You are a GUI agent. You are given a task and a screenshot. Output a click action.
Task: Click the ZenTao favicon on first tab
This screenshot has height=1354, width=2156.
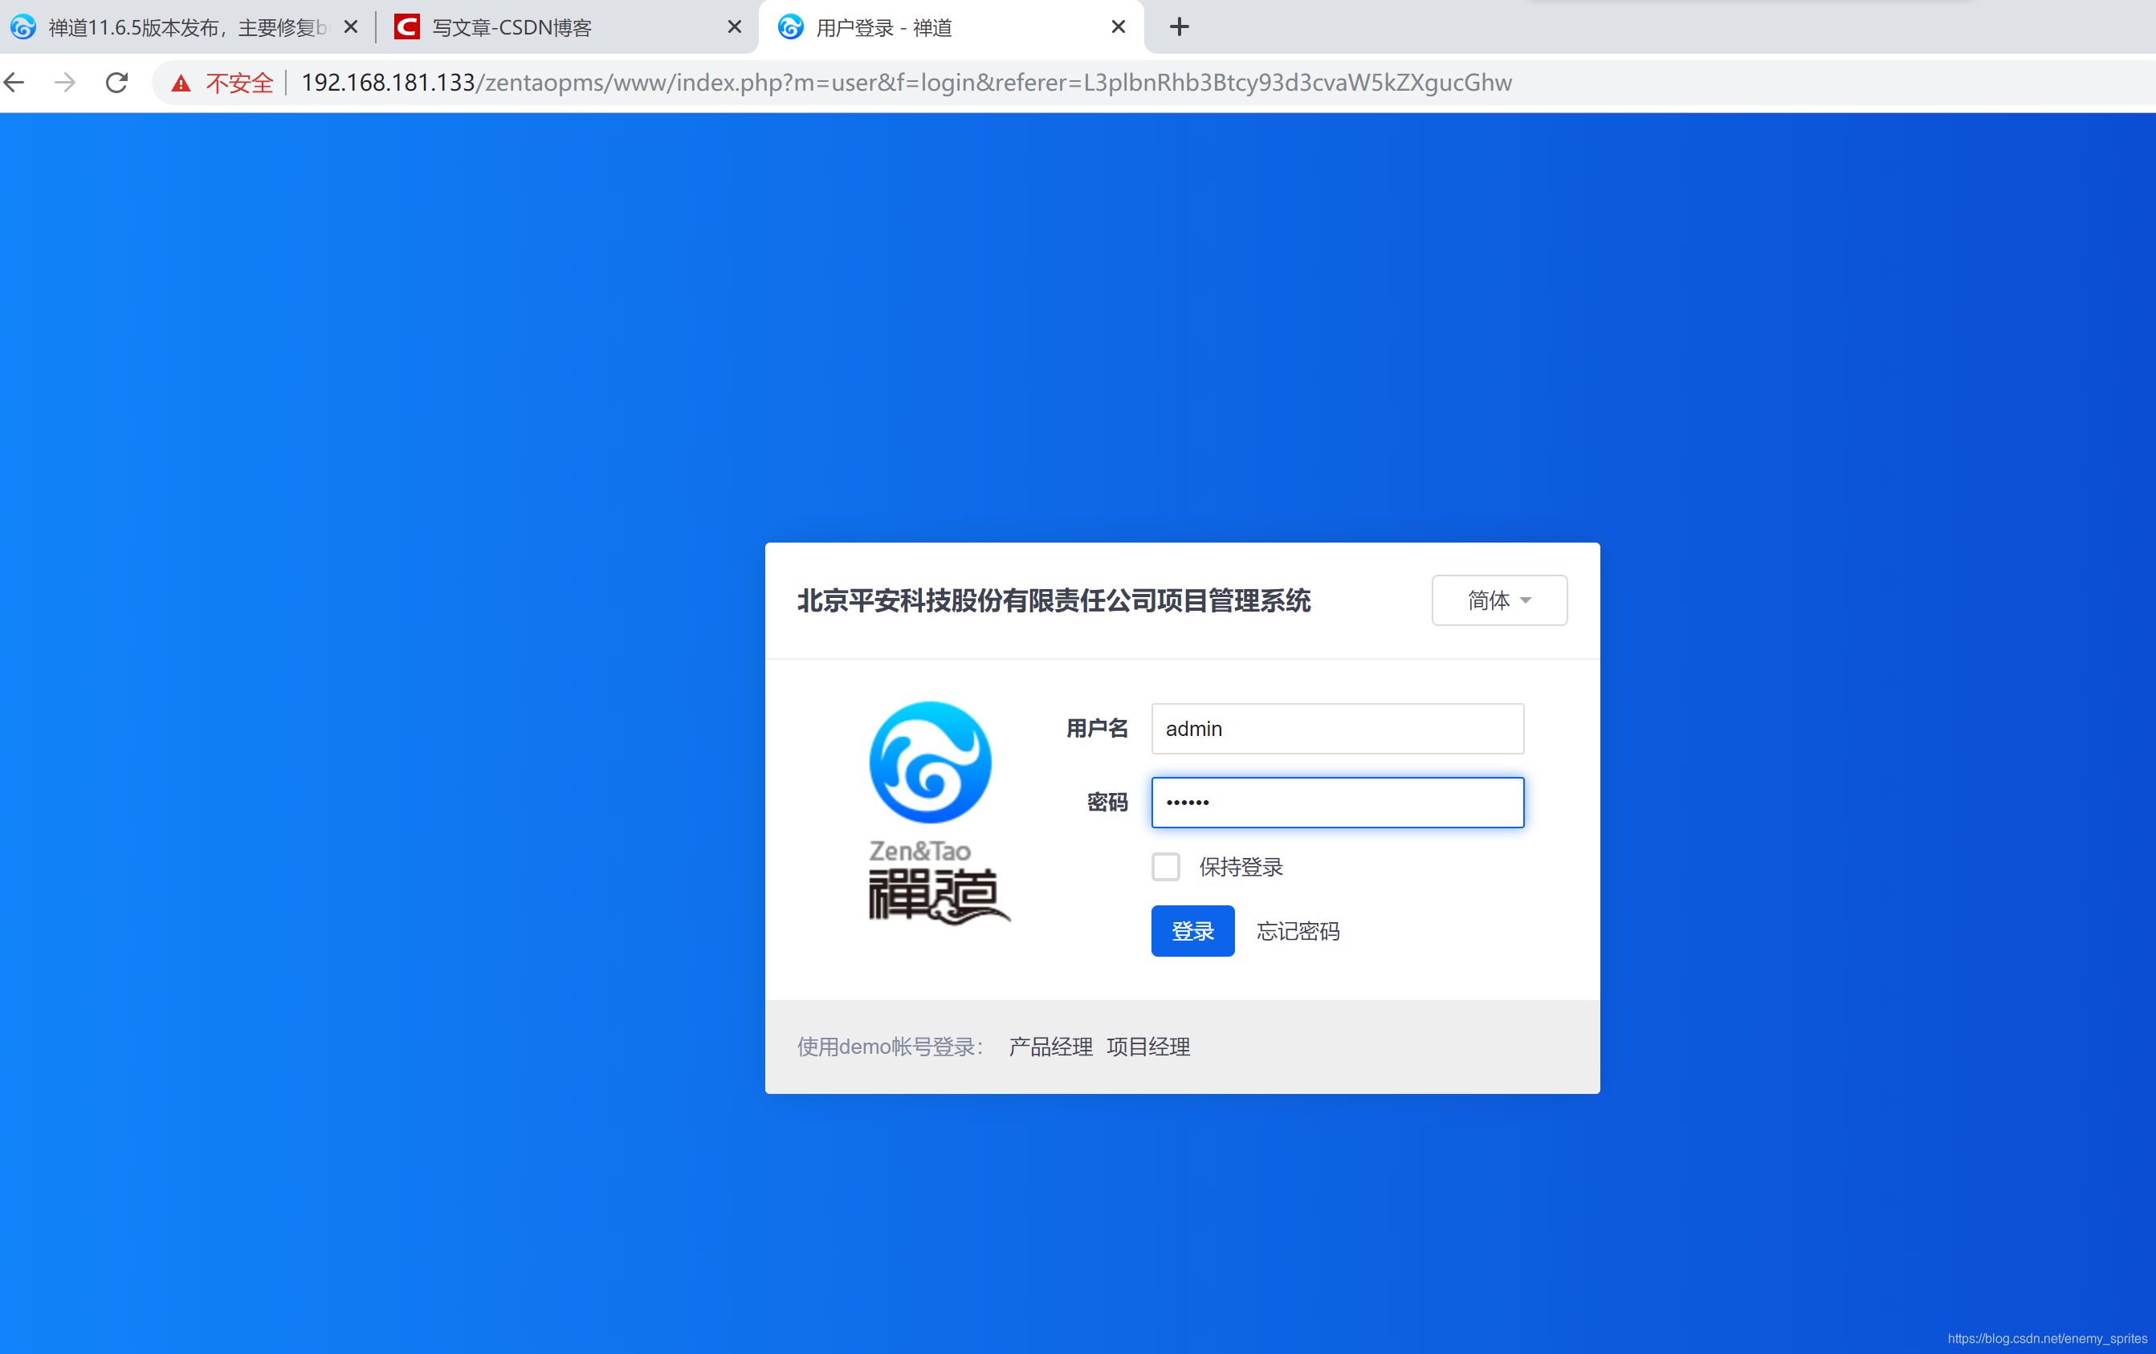[23, 26]
